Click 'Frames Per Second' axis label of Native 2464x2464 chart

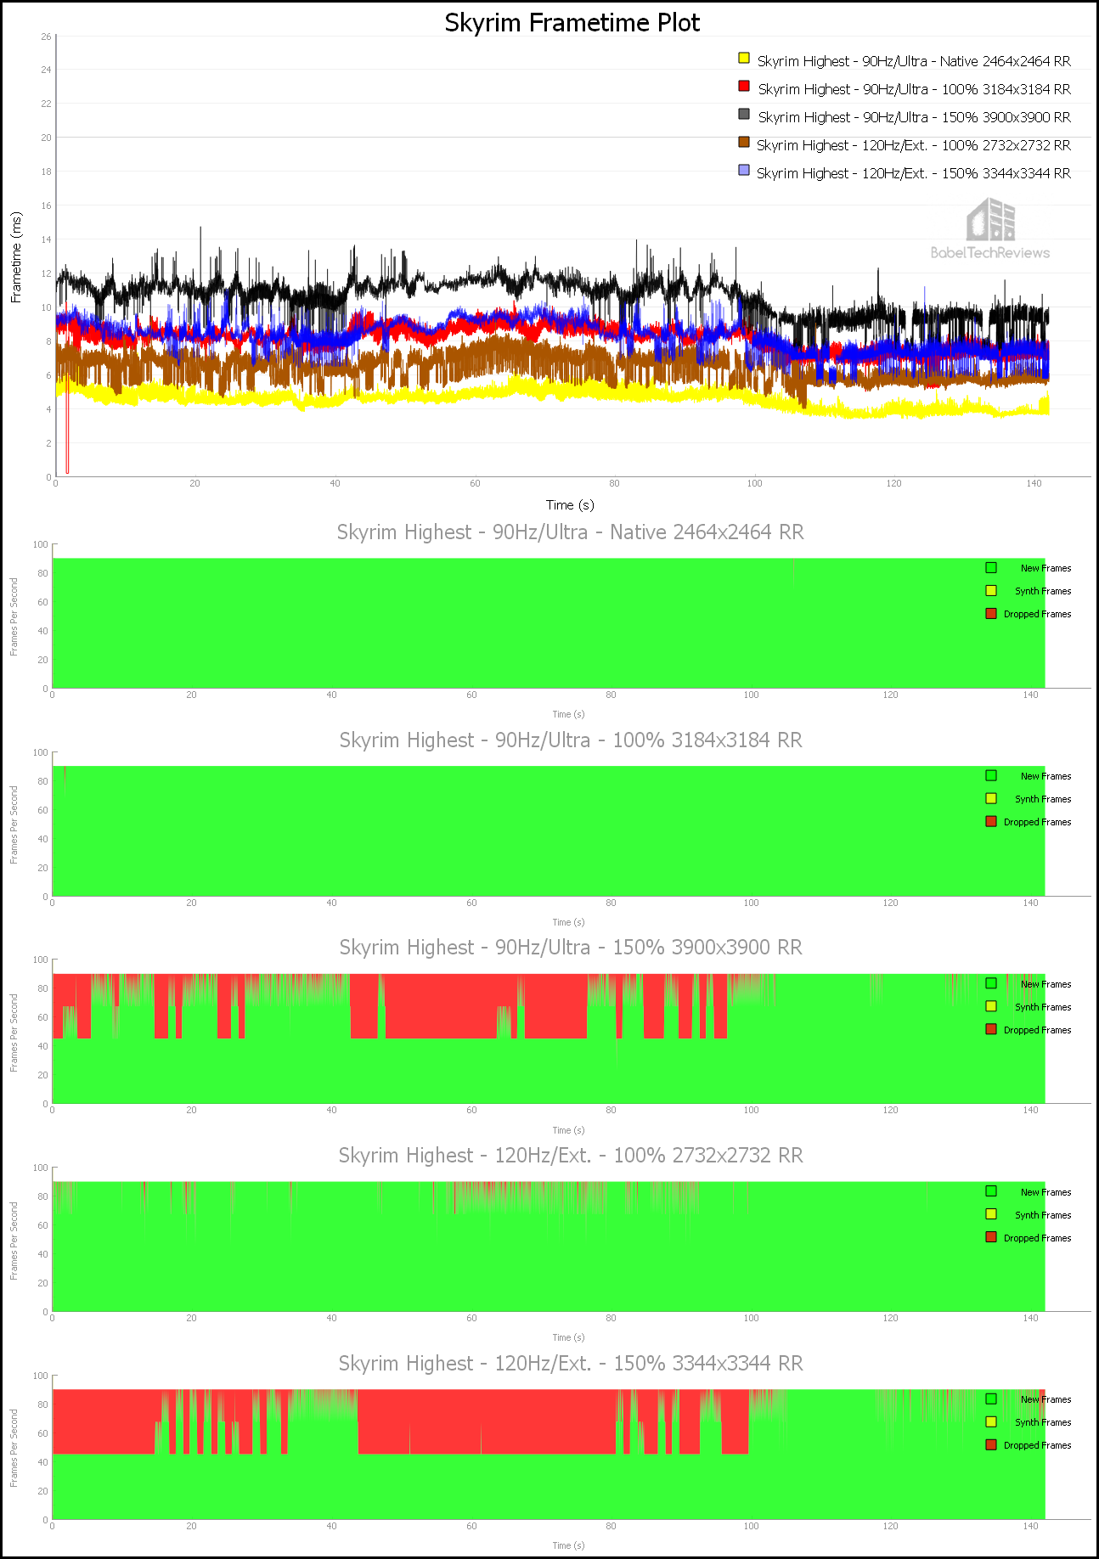[14, 617]
